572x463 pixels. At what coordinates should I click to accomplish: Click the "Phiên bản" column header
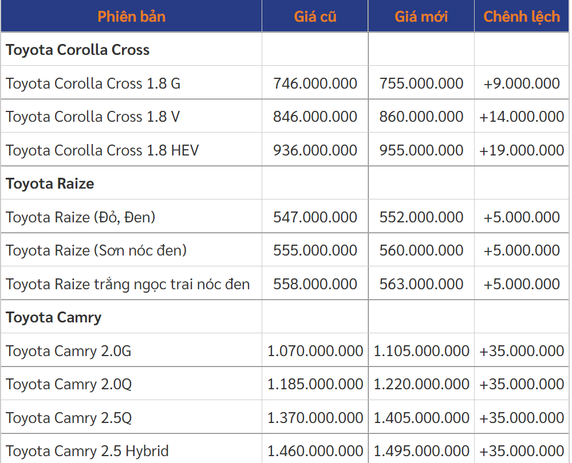tap(131, 17)
